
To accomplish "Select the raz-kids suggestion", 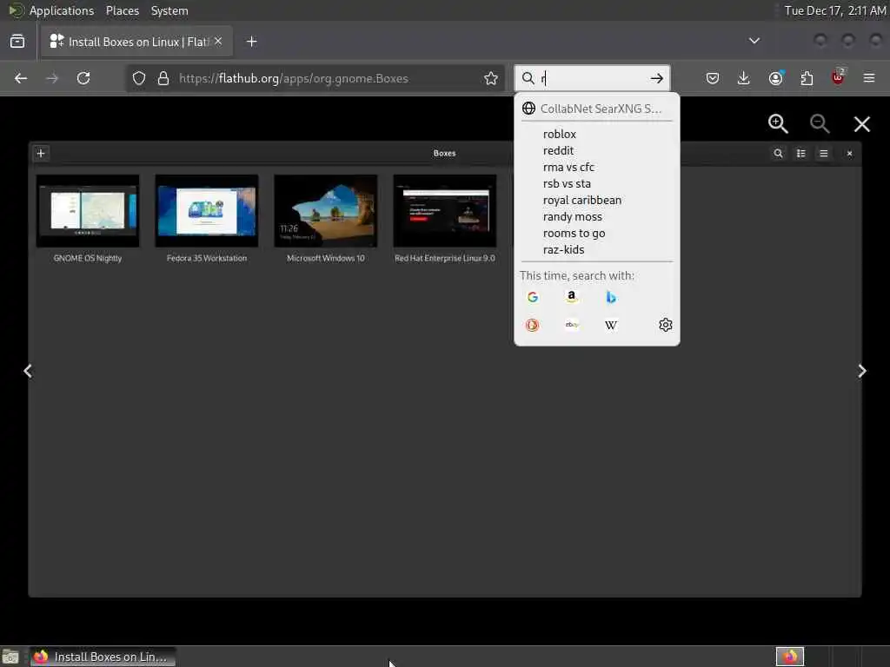I will coord(596,249).
